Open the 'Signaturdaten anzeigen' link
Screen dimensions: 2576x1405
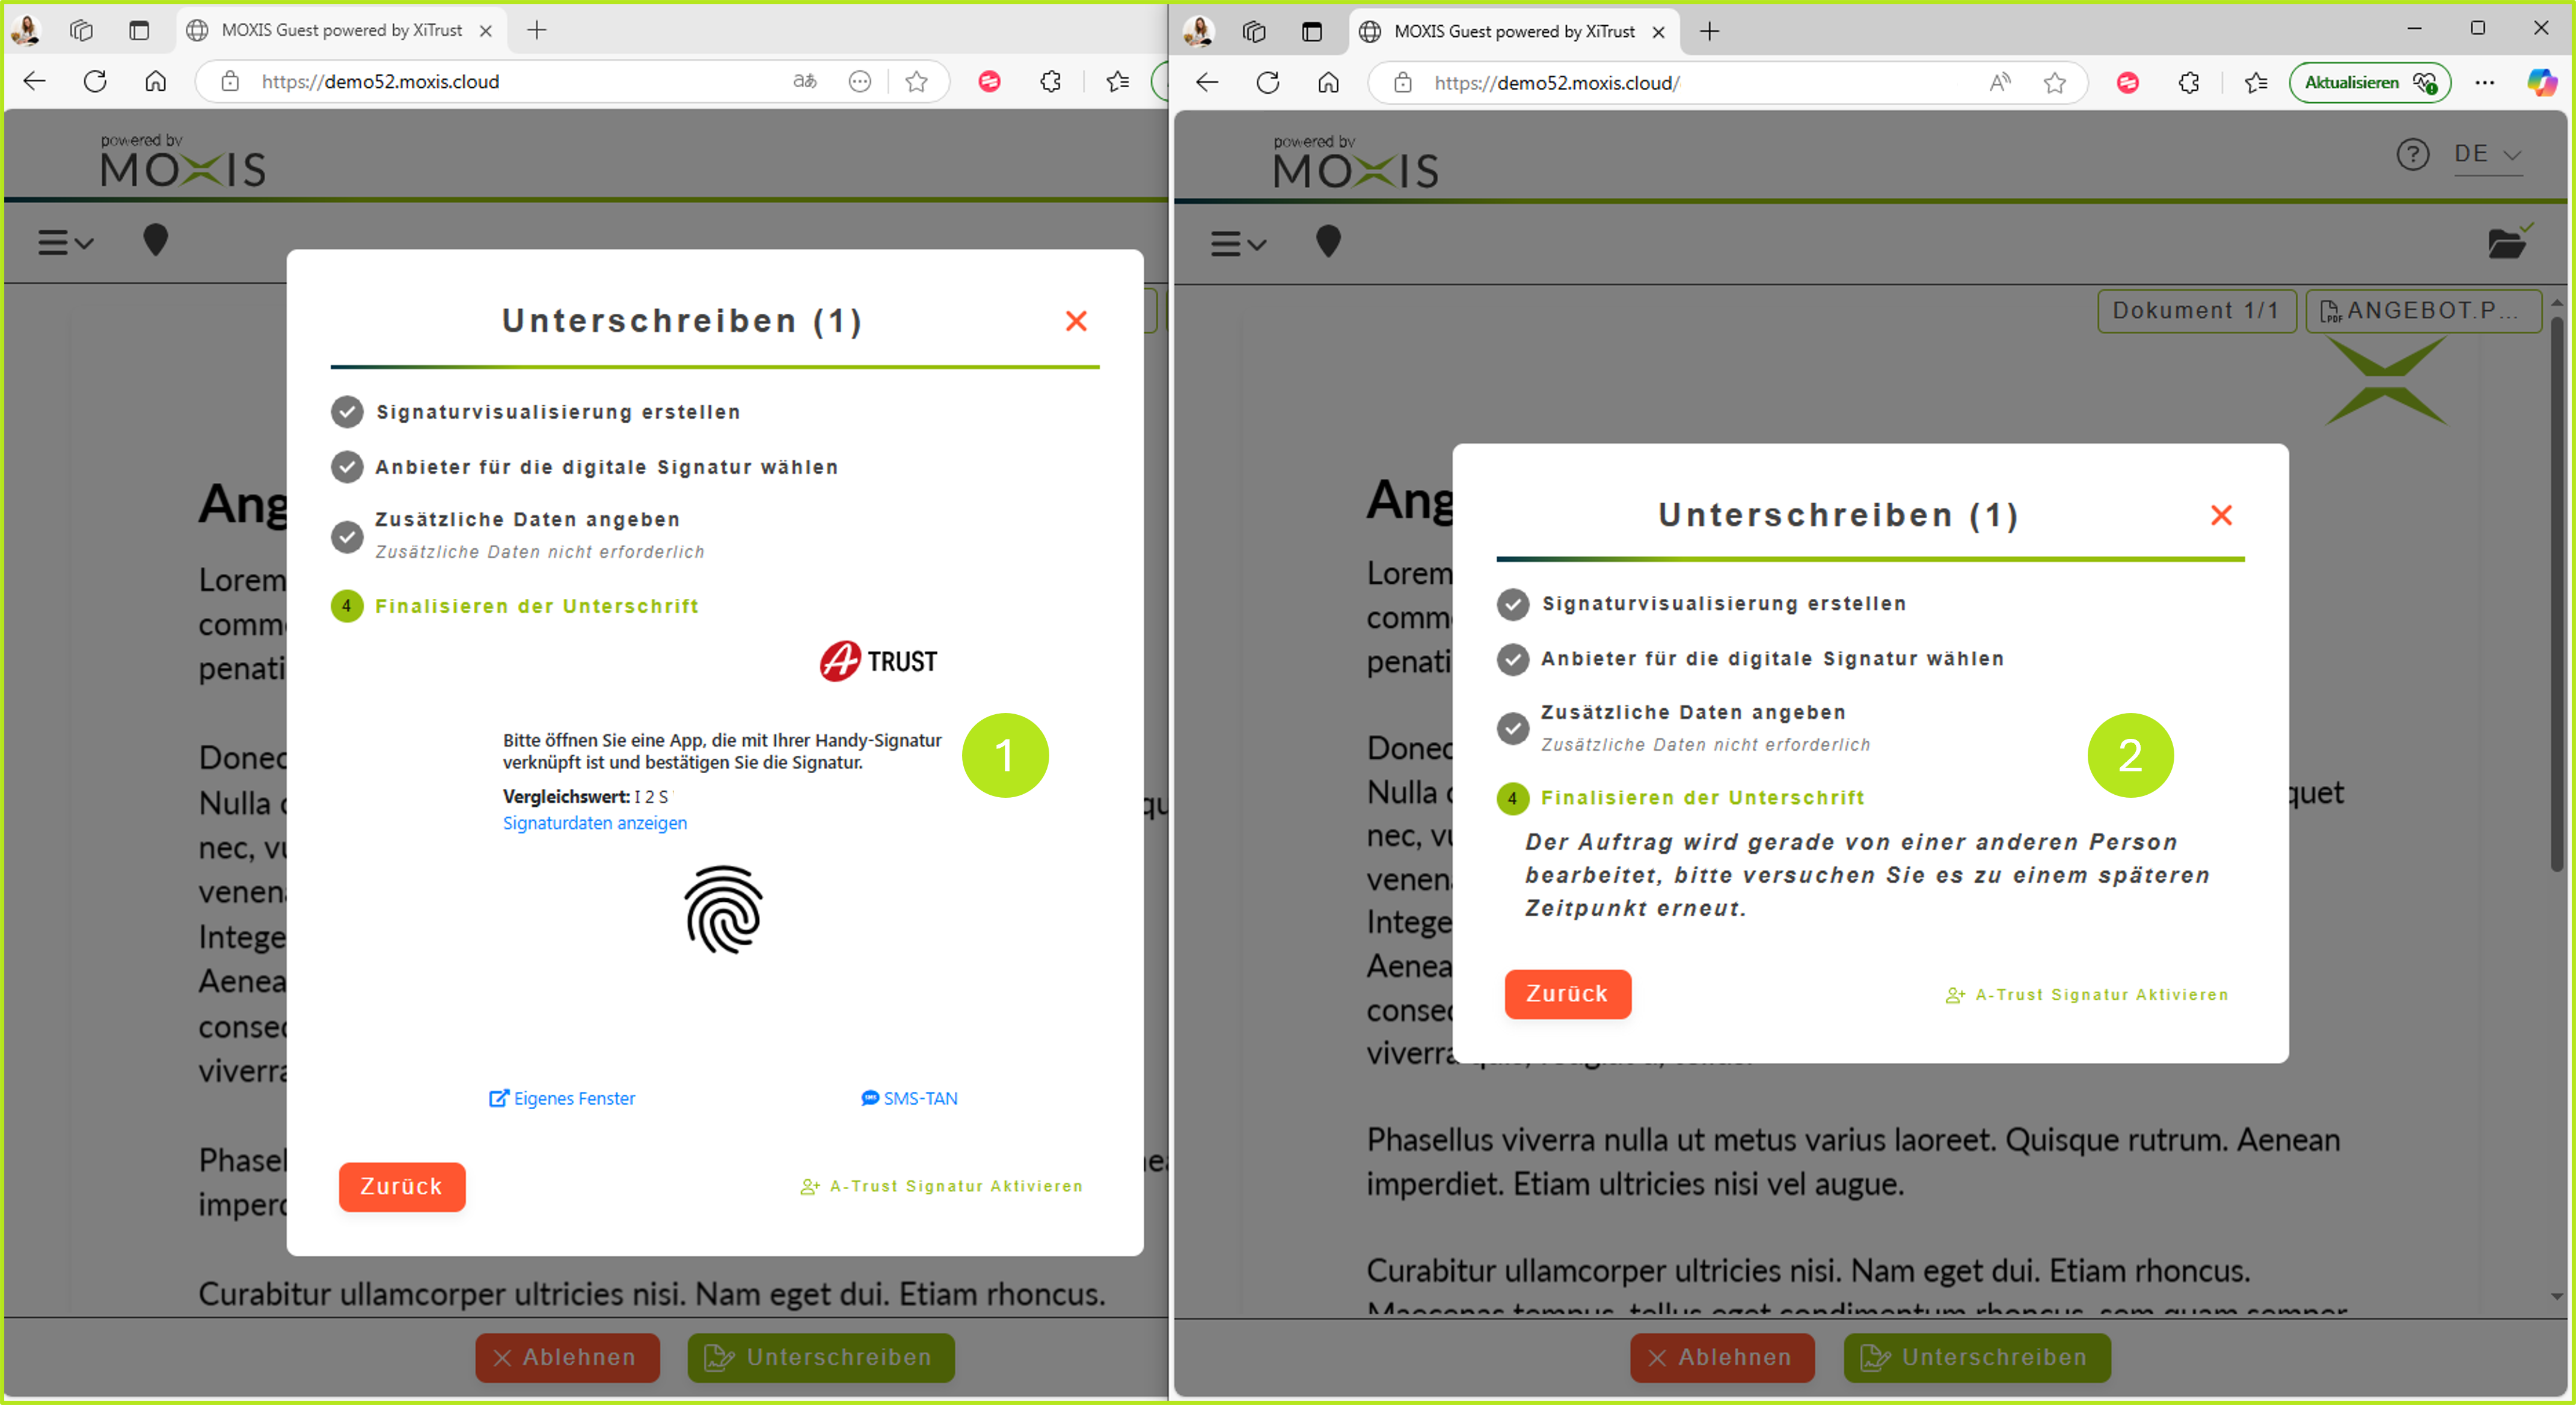click(594, 822)
